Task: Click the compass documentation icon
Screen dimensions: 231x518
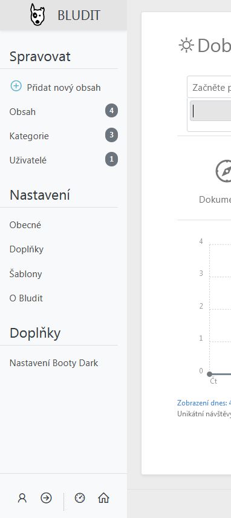Action: 224,171
